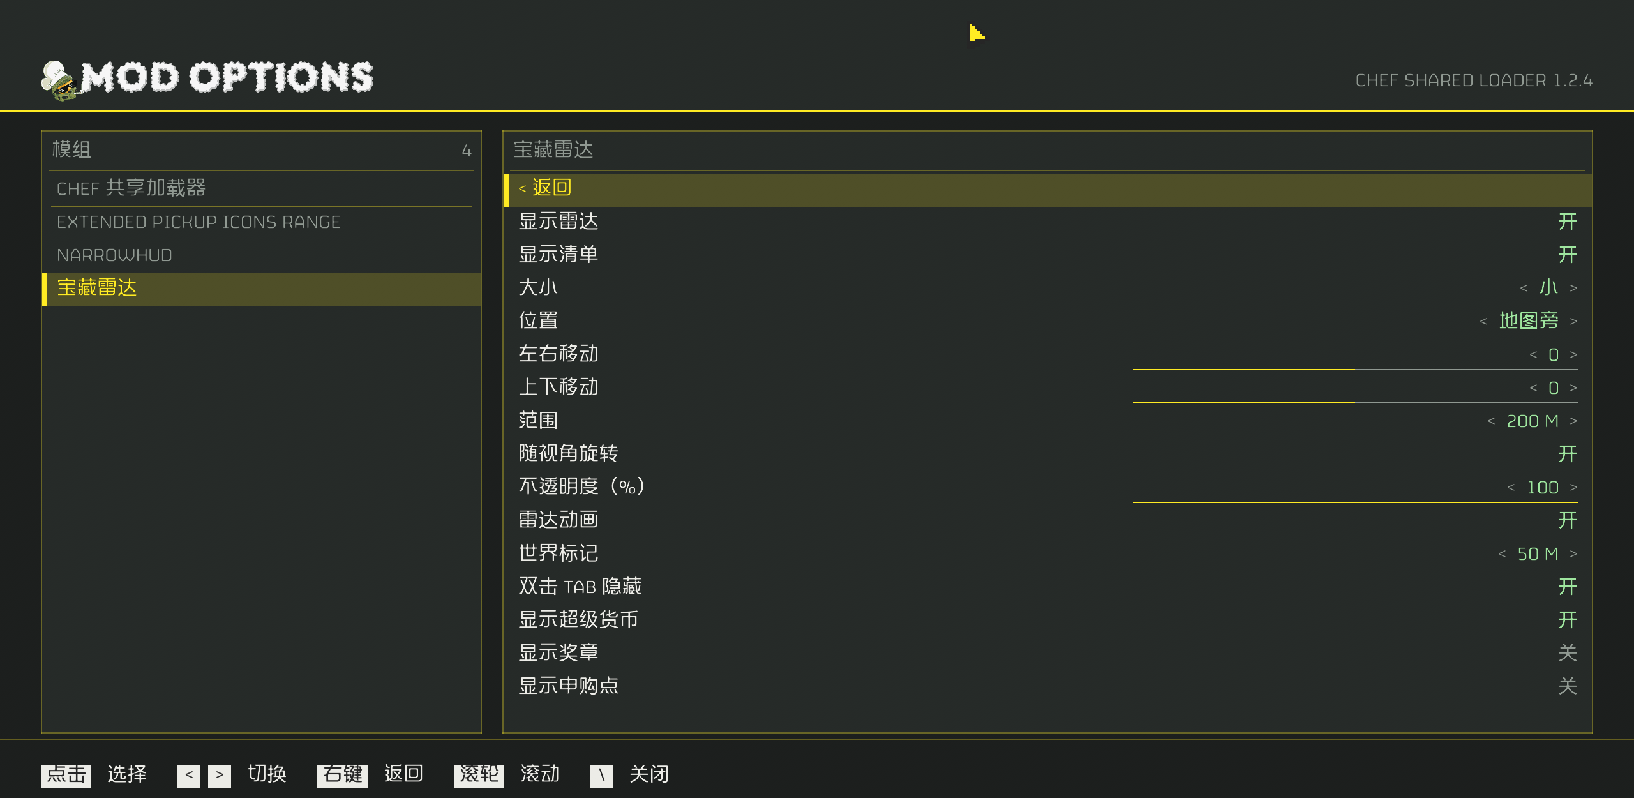Increase 范围 with right arrow after 200 M
Screen dimensions: 1634x798
[x=1573, y=421]
